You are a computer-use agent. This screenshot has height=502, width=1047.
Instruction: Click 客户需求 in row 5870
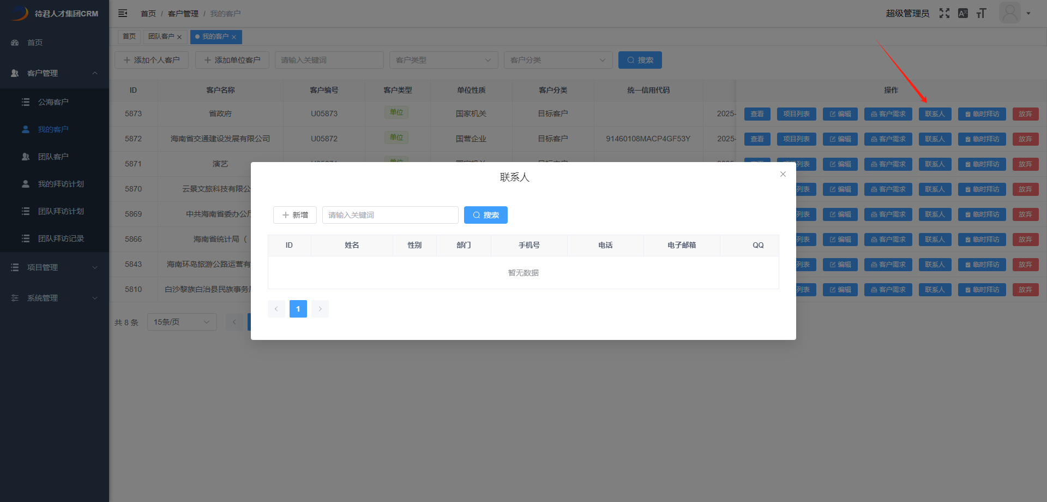point(888,189)
